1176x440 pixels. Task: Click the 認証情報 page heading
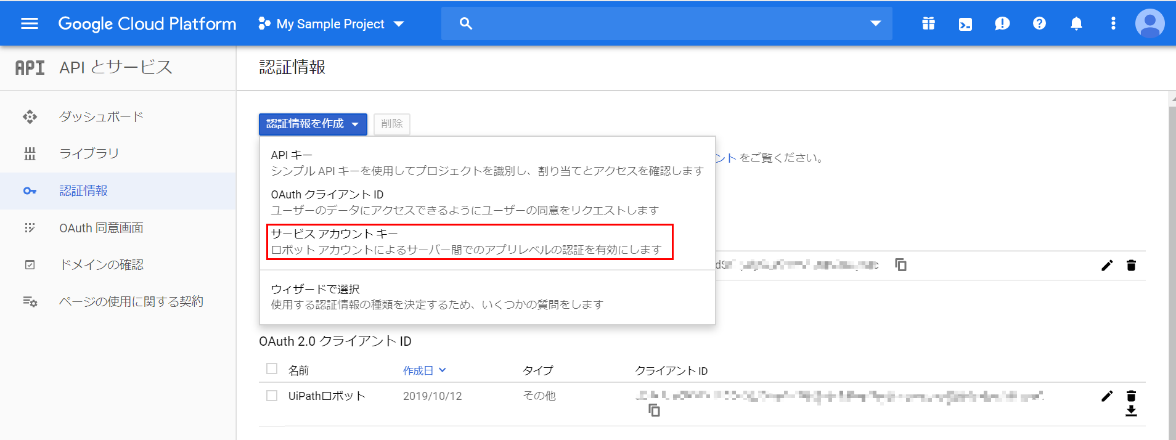(x=292, y=67)
